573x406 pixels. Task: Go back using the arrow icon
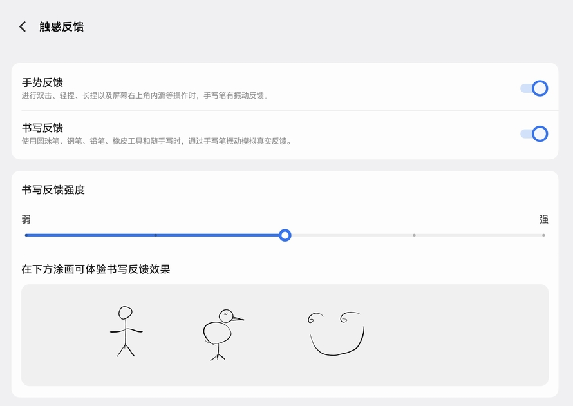(23, 26)
